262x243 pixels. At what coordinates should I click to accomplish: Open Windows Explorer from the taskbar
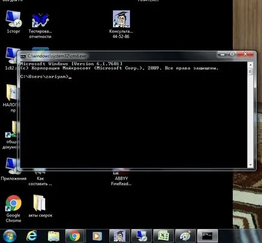click(x=54, y=236)
